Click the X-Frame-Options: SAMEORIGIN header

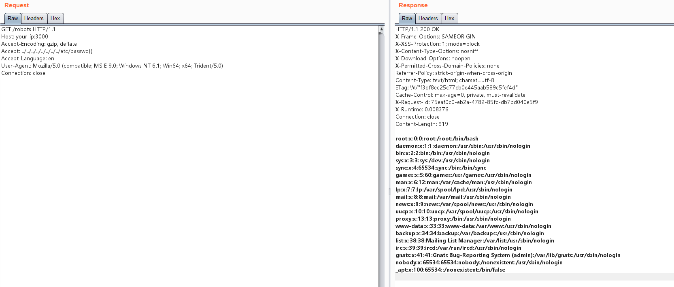(x=436, y=37)
